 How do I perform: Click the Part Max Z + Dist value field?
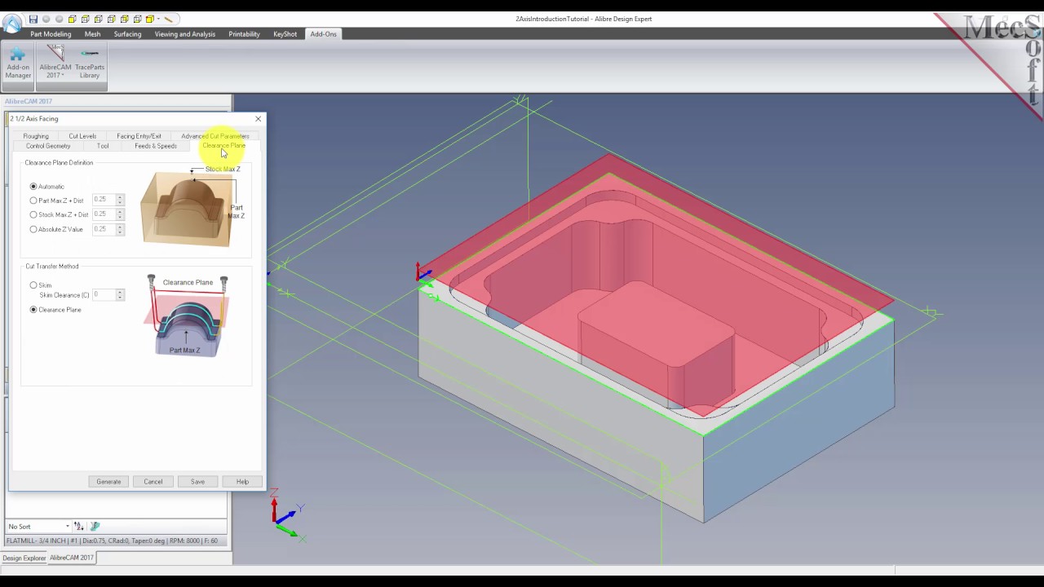pyautogui.click(x=104, y=200)
